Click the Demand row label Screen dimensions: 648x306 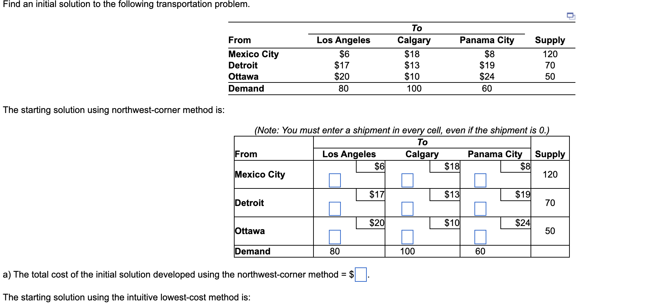click(x=252, y=251)
